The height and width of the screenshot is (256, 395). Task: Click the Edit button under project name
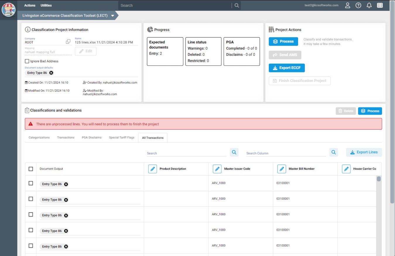(86, 51)
